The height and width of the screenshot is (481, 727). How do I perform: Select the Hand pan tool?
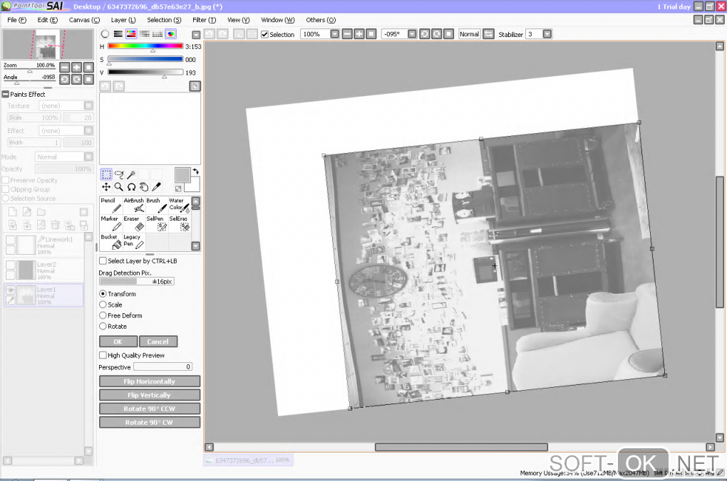pyautogui.click(x=143, y=186)
